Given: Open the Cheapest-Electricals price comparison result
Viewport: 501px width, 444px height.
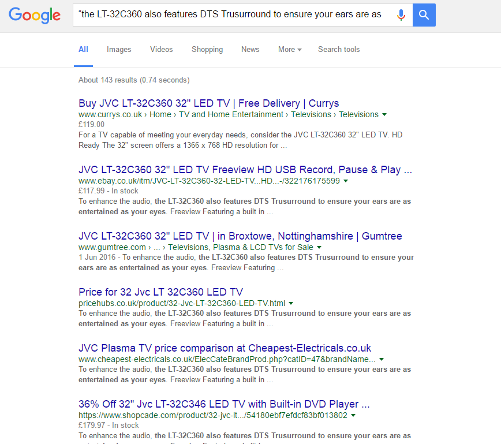Looking at the screenshot, I should [x=225, y=348].
